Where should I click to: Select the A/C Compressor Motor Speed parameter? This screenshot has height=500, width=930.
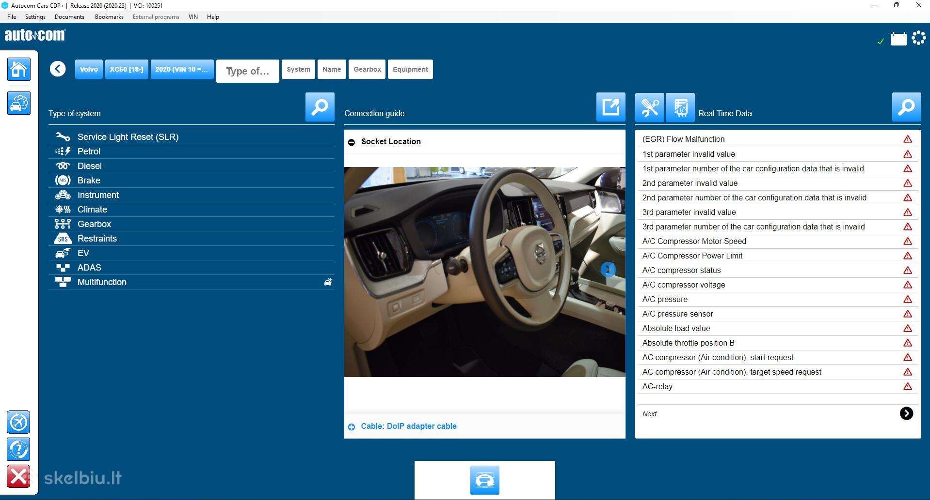pos(778,241)
